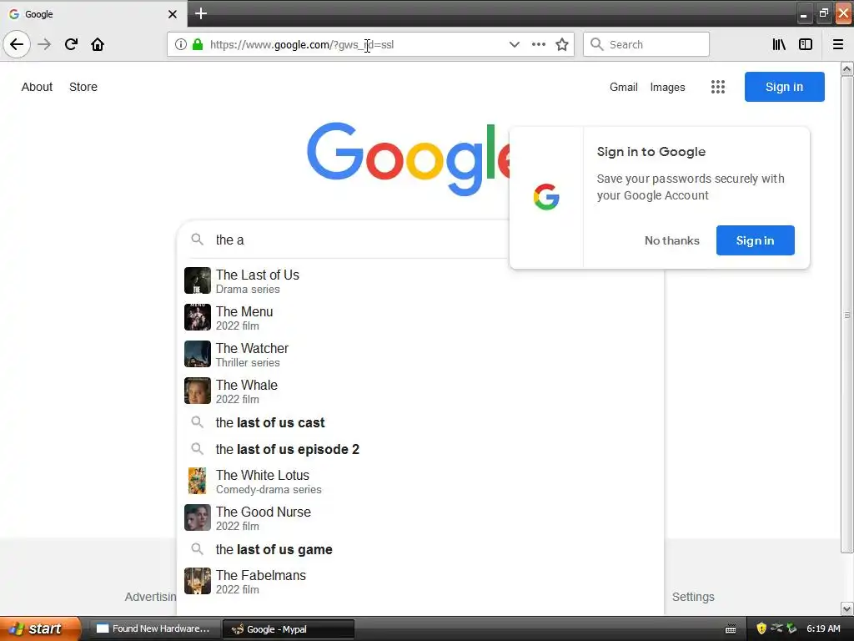
Task: Dismiss popup with No thanks
Action: click(672, 240)
